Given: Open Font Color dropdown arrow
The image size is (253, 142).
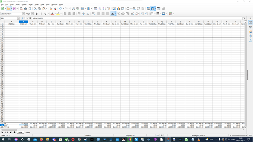Looking at the screenshot, I should point(55,14).
